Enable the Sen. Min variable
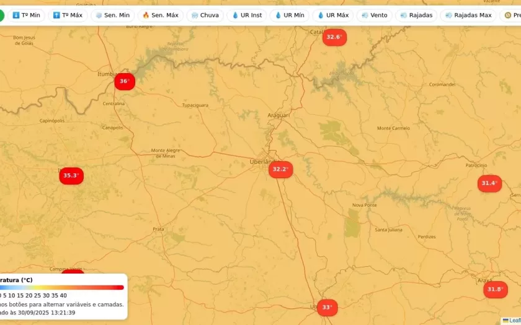The image size is (521, 325). click(x=112, y=15)
